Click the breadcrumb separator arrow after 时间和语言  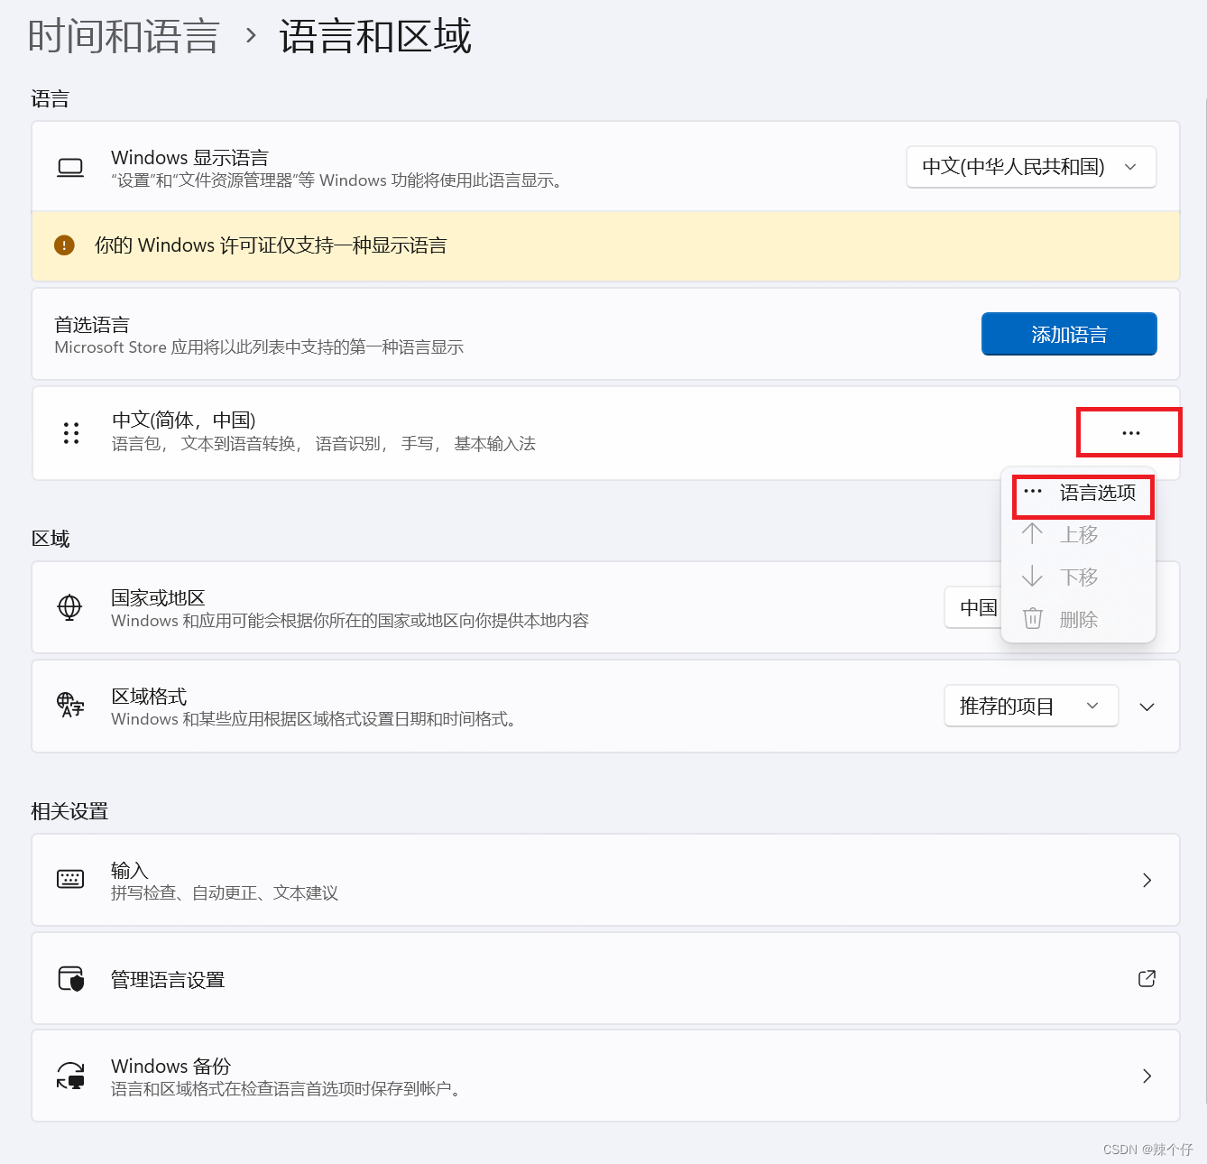[x=251, y=36]
